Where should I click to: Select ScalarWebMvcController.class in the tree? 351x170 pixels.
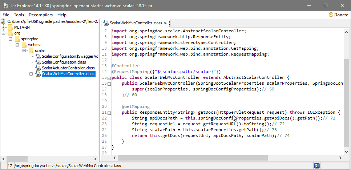(69, 74)
